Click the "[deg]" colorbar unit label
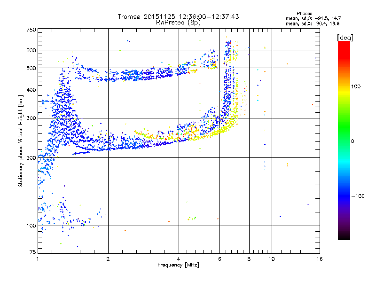Viewport: 376px width, 282px height. tap(345, 38)
